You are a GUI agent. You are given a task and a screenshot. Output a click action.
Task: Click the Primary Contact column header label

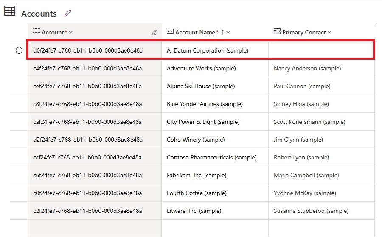tap(304, 32)
